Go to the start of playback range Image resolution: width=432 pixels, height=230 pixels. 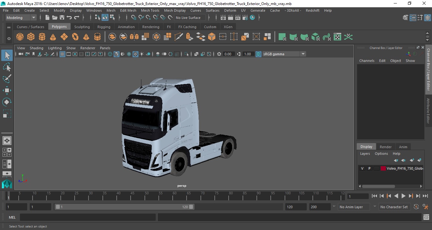pyautogui.click(x=374, y=196)
